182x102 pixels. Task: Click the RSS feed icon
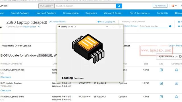[179, 22]
